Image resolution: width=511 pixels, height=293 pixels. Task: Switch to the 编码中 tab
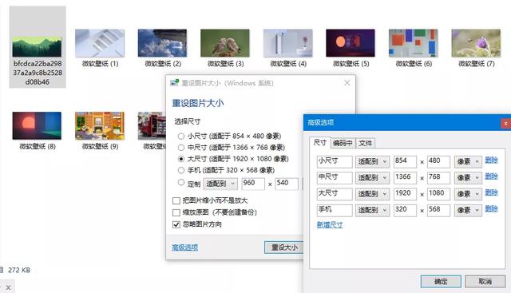tap(343, 143)
